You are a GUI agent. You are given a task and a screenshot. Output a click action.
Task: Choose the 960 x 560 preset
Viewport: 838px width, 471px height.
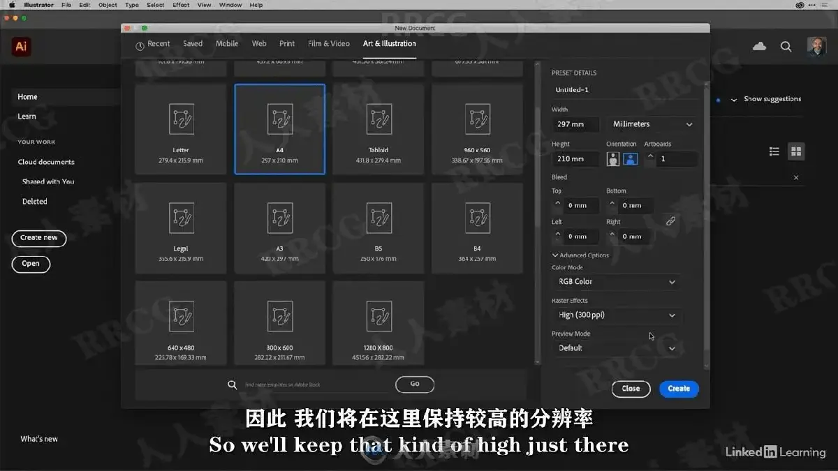tap(477, 129)
